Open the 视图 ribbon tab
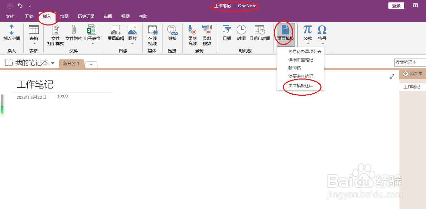Viewport: 426px width, 209px height. click(126, 16)
